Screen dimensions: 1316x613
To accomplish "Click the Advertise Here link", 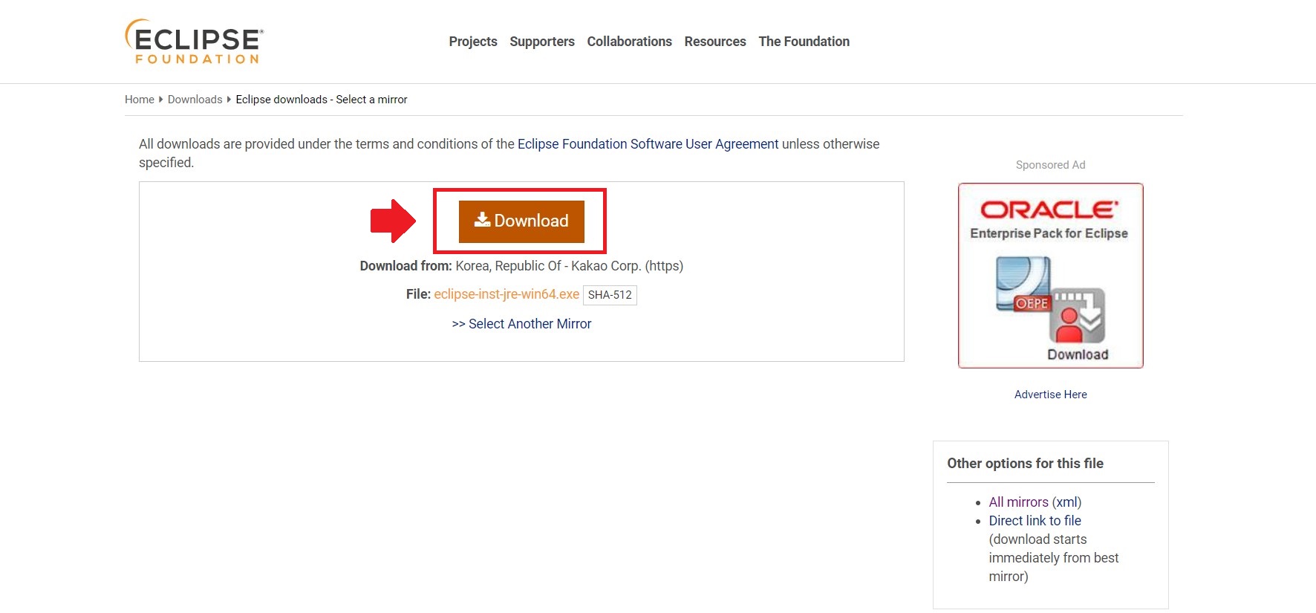I will click(1050, 395).
